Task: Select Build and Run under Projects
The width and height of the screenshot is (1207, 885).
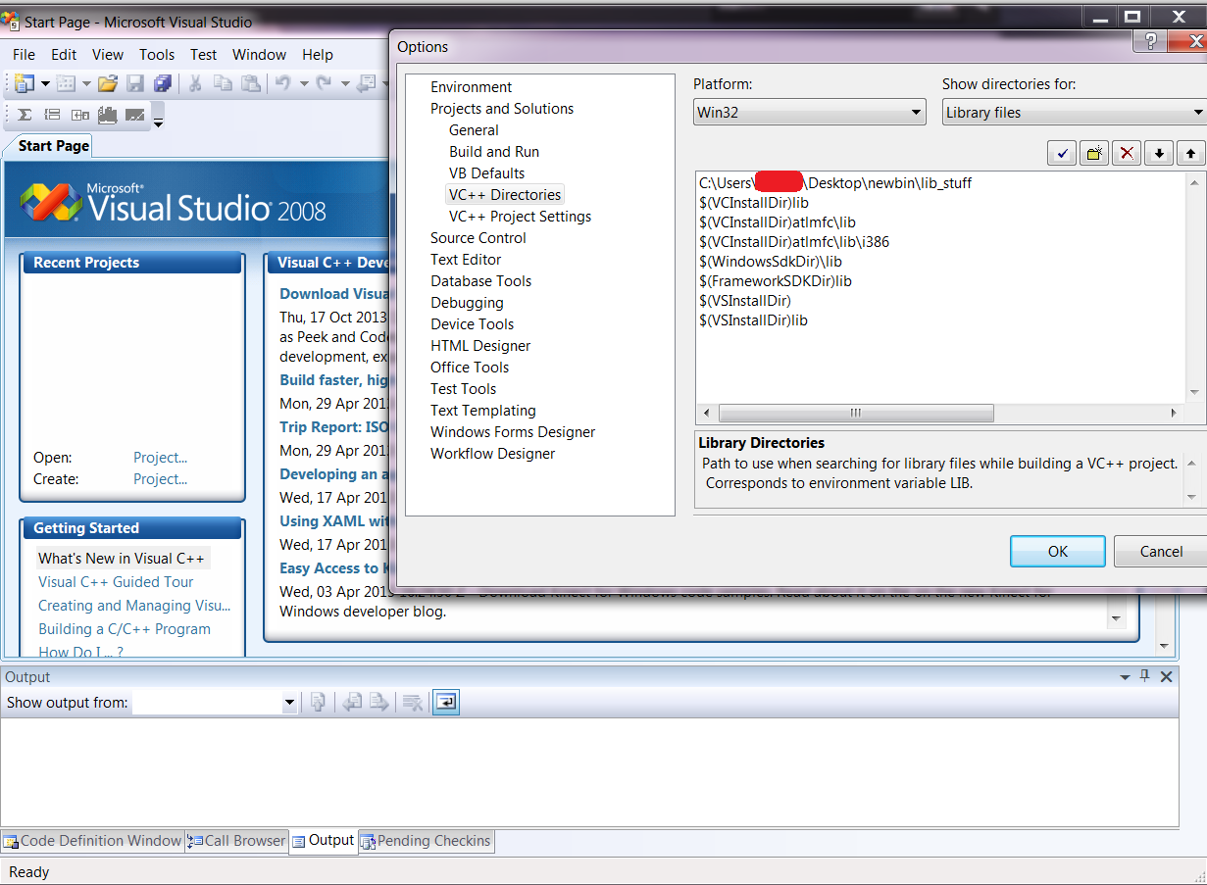Action: click(x=494, y=152)
